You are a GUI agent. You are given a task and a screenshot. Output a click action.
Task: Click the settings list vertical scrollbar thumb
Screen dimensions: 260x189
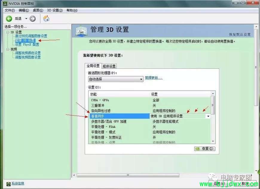(213, 105)
